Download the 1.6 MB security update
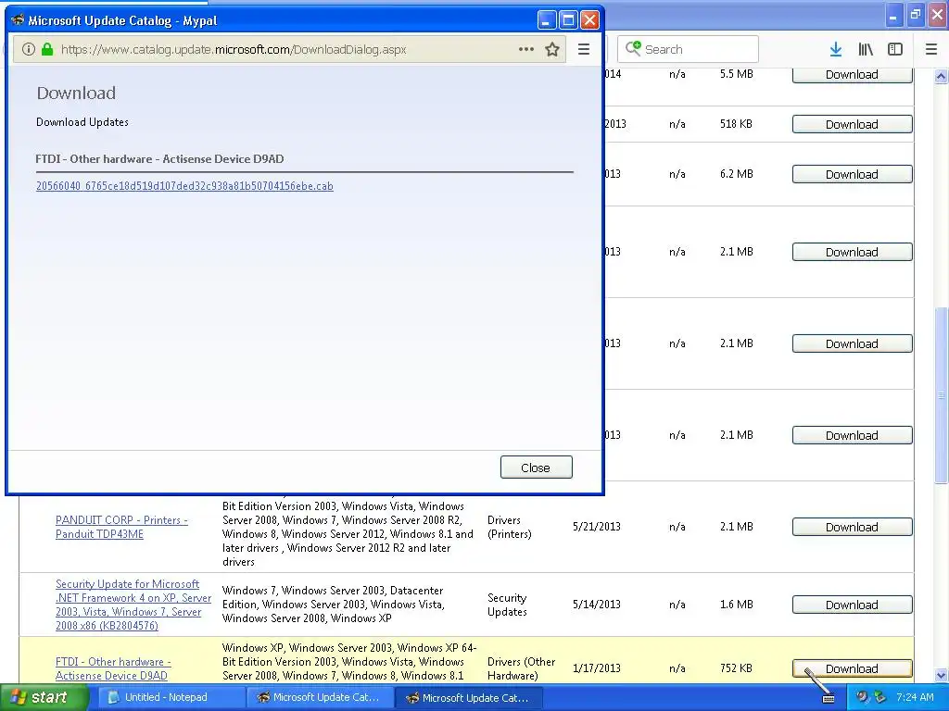This screenshot has height=711, width=949. click(x=853, y=605)
